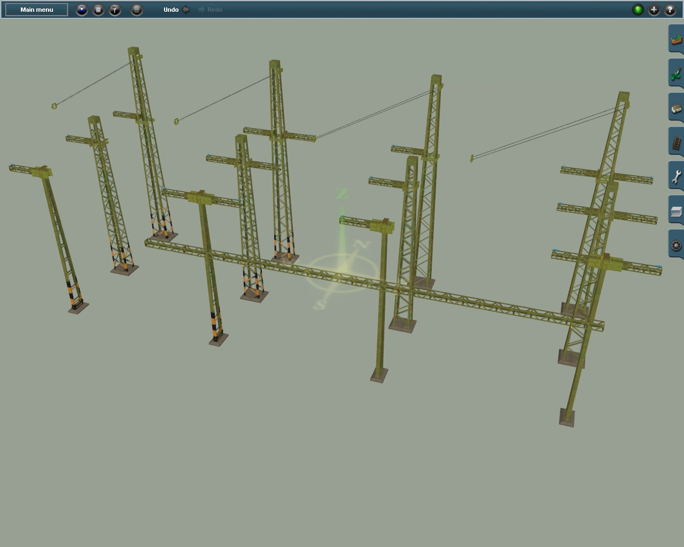684x547 pixels.
Task: Click the green status light icon
Action: pos(638,10)
